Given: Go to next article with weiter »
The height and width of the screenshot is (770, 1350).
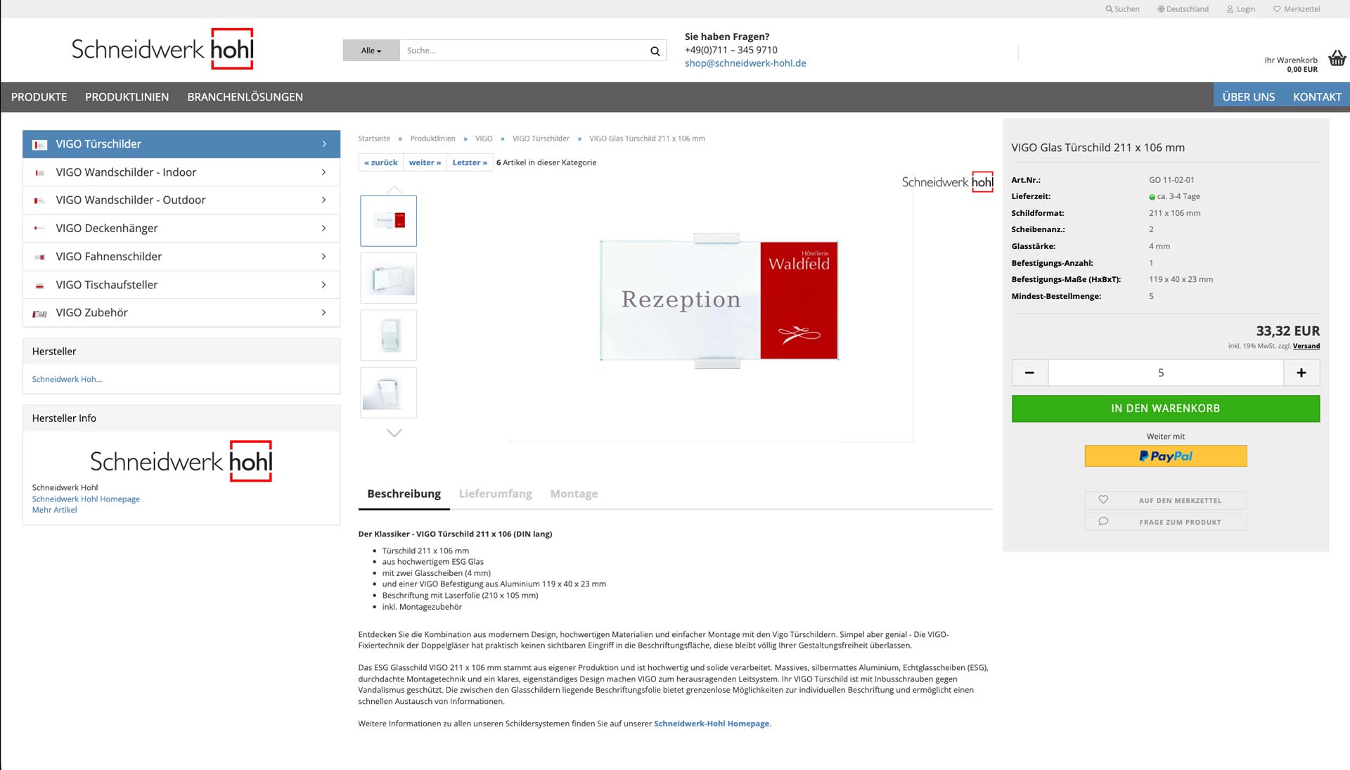Looking at the screenshot, I should (x=425, y=162).
